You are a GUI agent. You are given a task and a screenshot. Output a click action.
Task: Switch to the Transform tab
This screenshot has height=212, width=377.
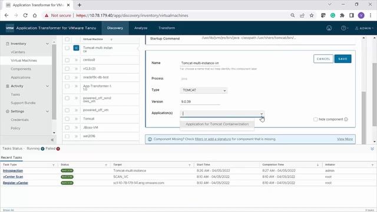(167, 28)
